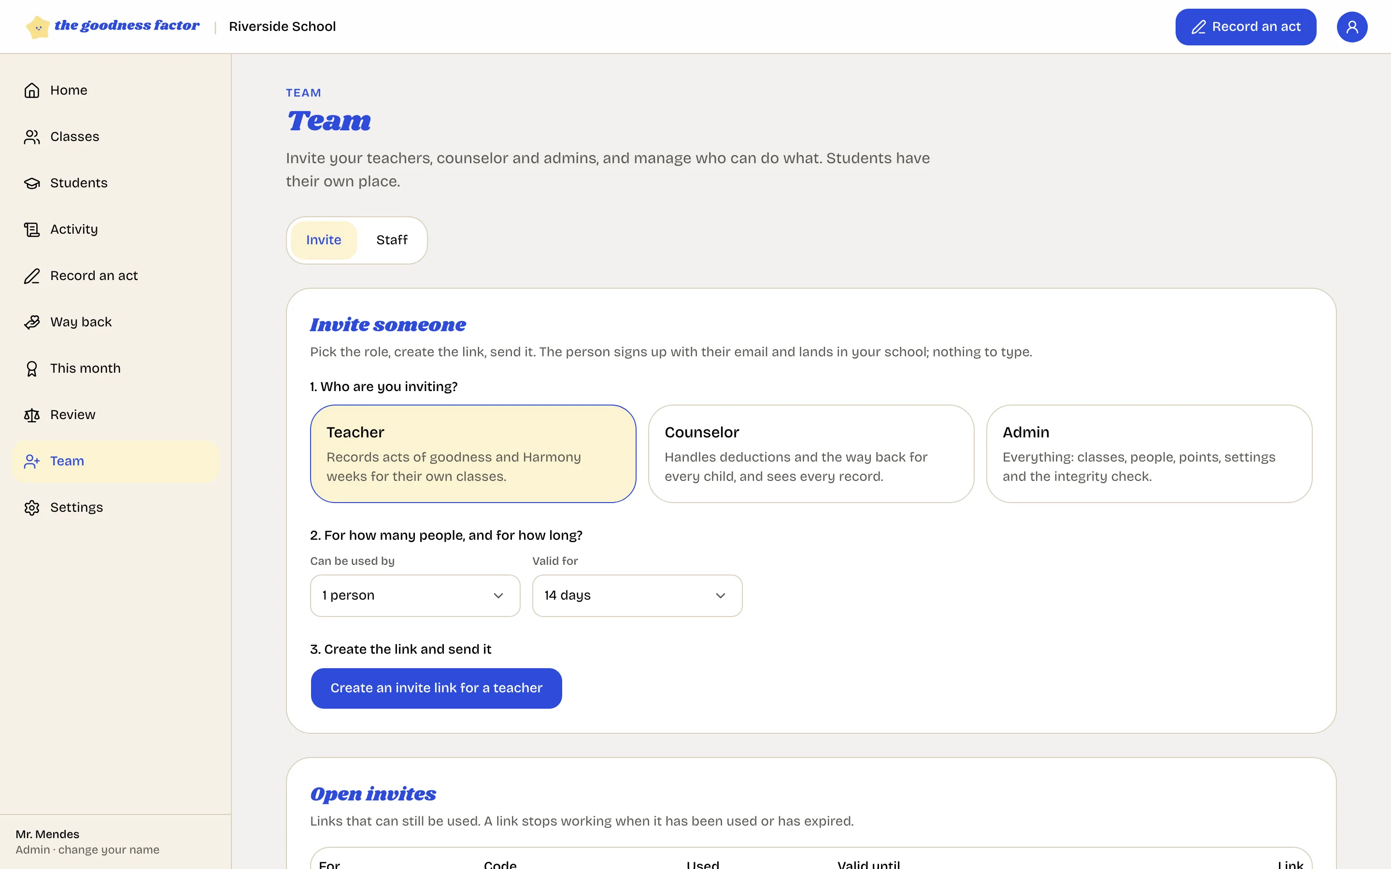Select the Admin role card
The width and height of the screenshot is (1391, 869).
pos(1149,453)
